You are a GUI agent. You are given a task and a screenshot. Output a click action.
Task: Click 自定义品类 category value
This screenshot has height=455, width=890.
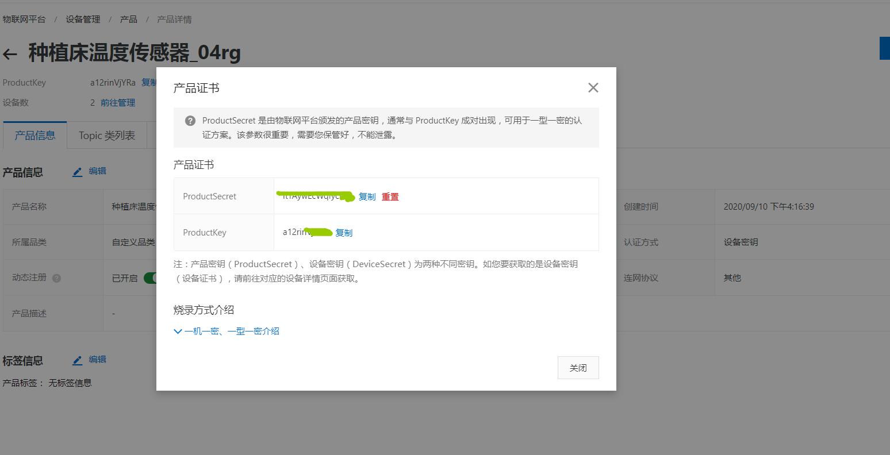(133, 242)
